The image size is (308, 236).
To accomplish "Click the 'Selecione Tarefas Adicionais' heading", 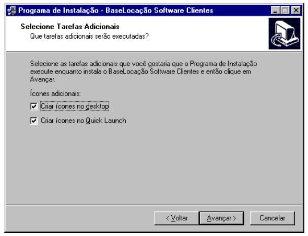I will click(x=70, y=27).
